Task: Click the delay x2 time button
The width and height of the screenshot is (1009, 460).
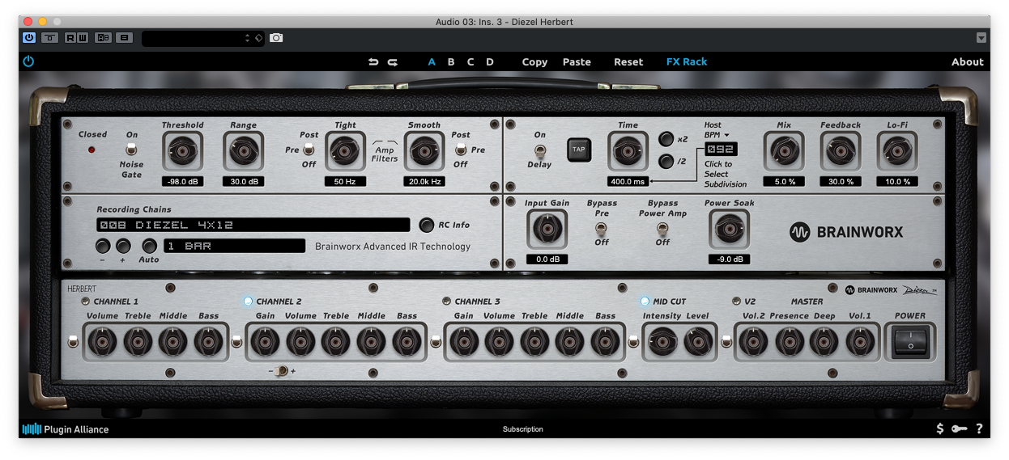Action: tap(666, 139)
